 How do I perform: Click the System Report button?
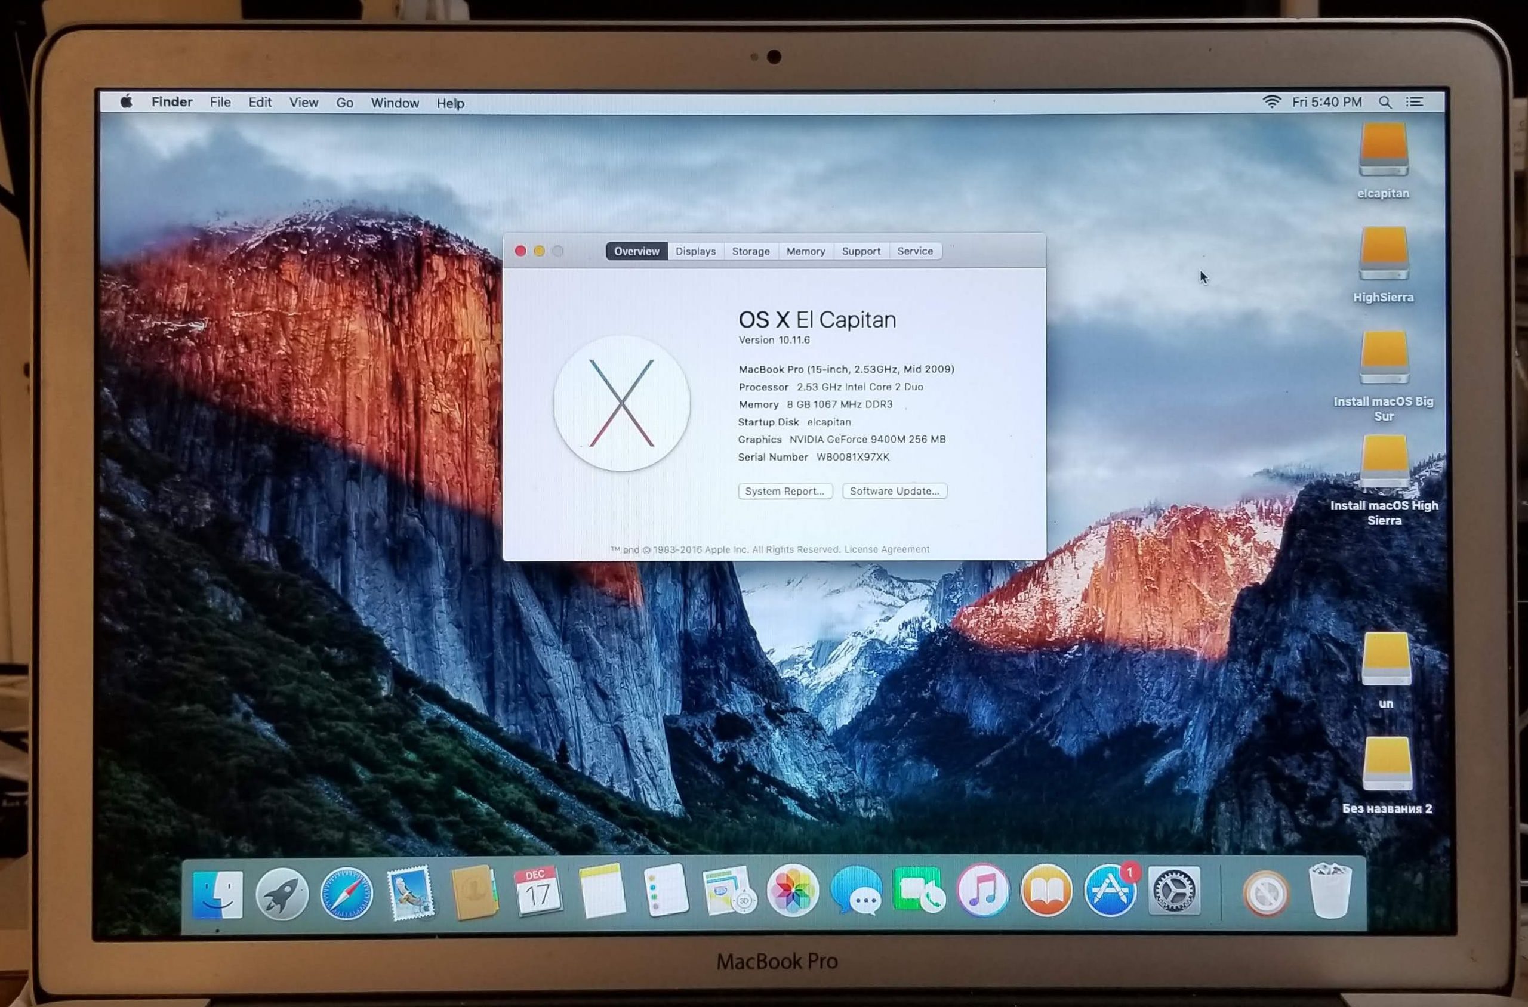[x=784, y=492]
